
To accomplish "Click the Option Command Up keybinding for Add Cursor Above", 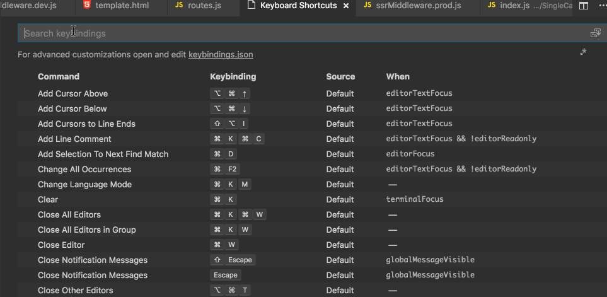I will click(x=230, y=93).
